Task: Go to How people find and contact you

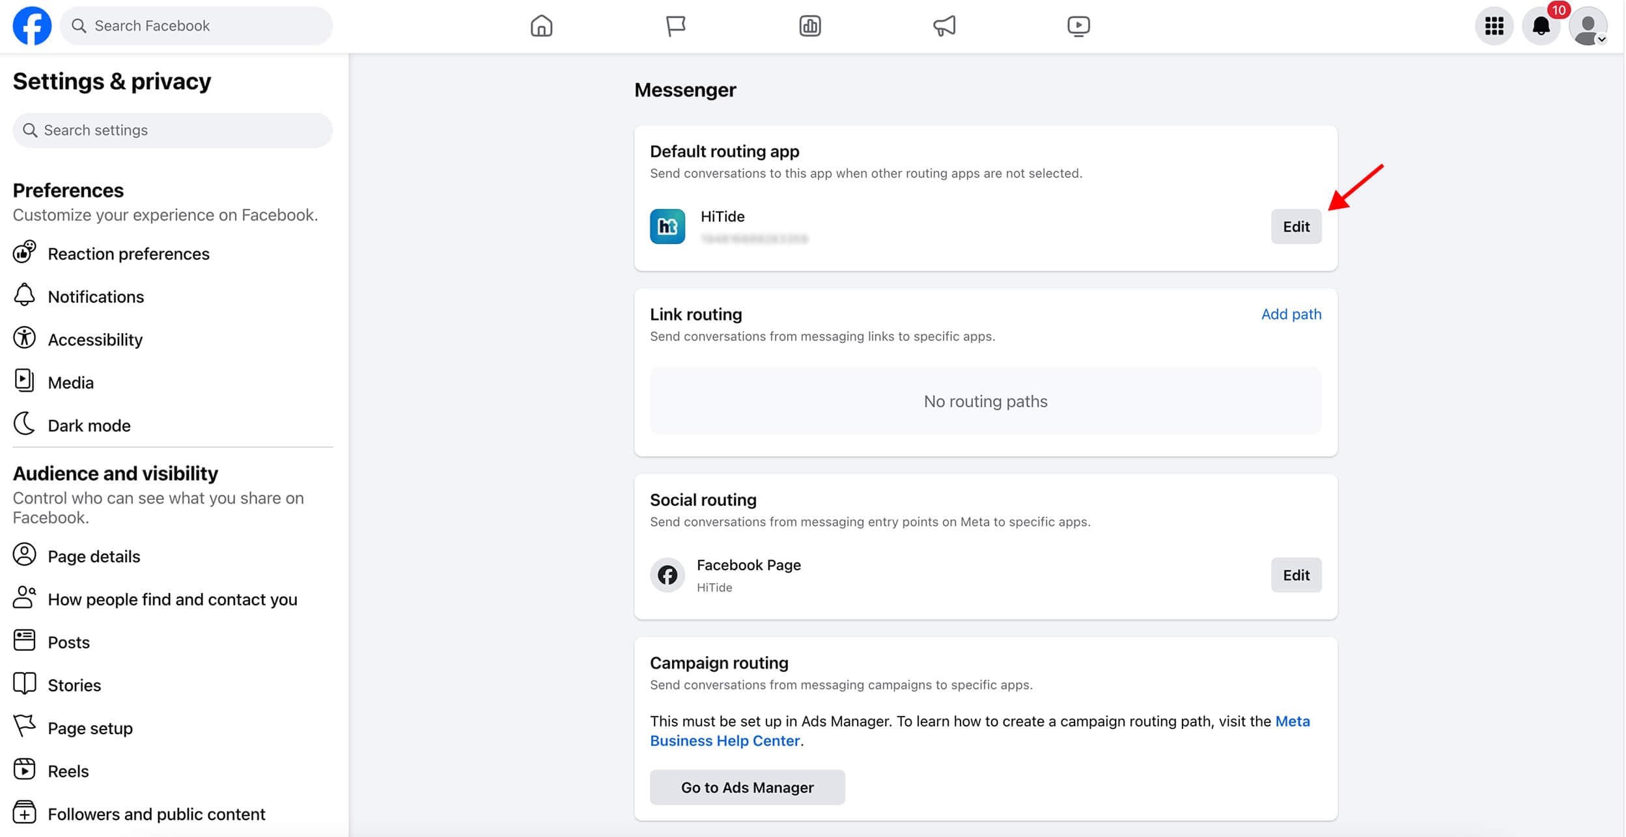Action: pos(173,599)
